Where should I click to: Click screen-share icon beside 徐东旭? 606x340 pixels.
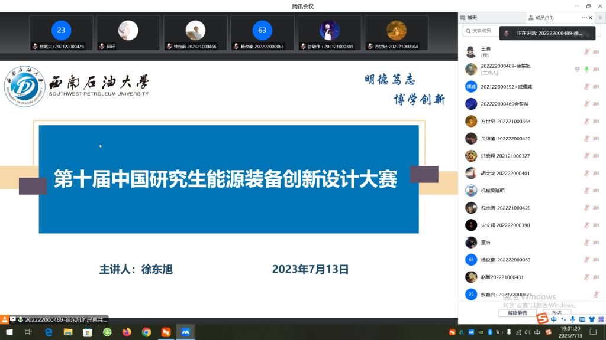pos(577,69)
